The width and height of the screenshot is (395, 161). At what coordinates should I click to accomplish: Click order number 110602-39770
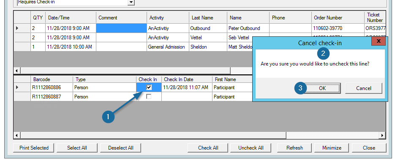point(338,28)
